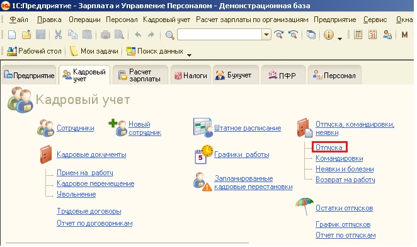Open the Окна menu
Viewport: 417px width, 247px height.
(x=404, y=20)
